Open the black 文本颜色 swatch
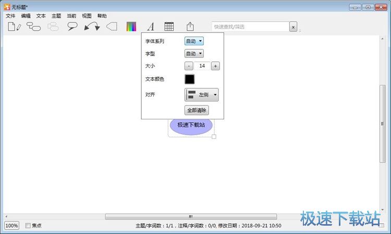 point(190,79)
